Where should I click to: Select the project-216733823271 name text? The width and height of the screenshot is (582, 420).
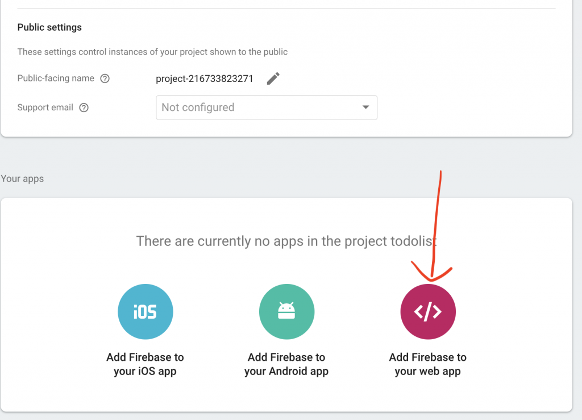coord(205,79)
